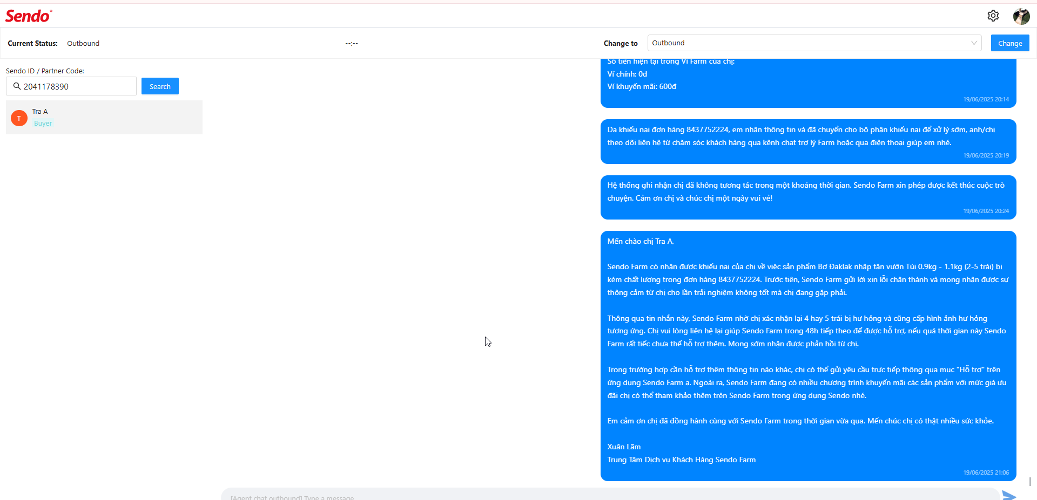Click the signature name 'Xuân Lãm'
Viewport: 1037px width, 500px height.
(x=624, y=447)
